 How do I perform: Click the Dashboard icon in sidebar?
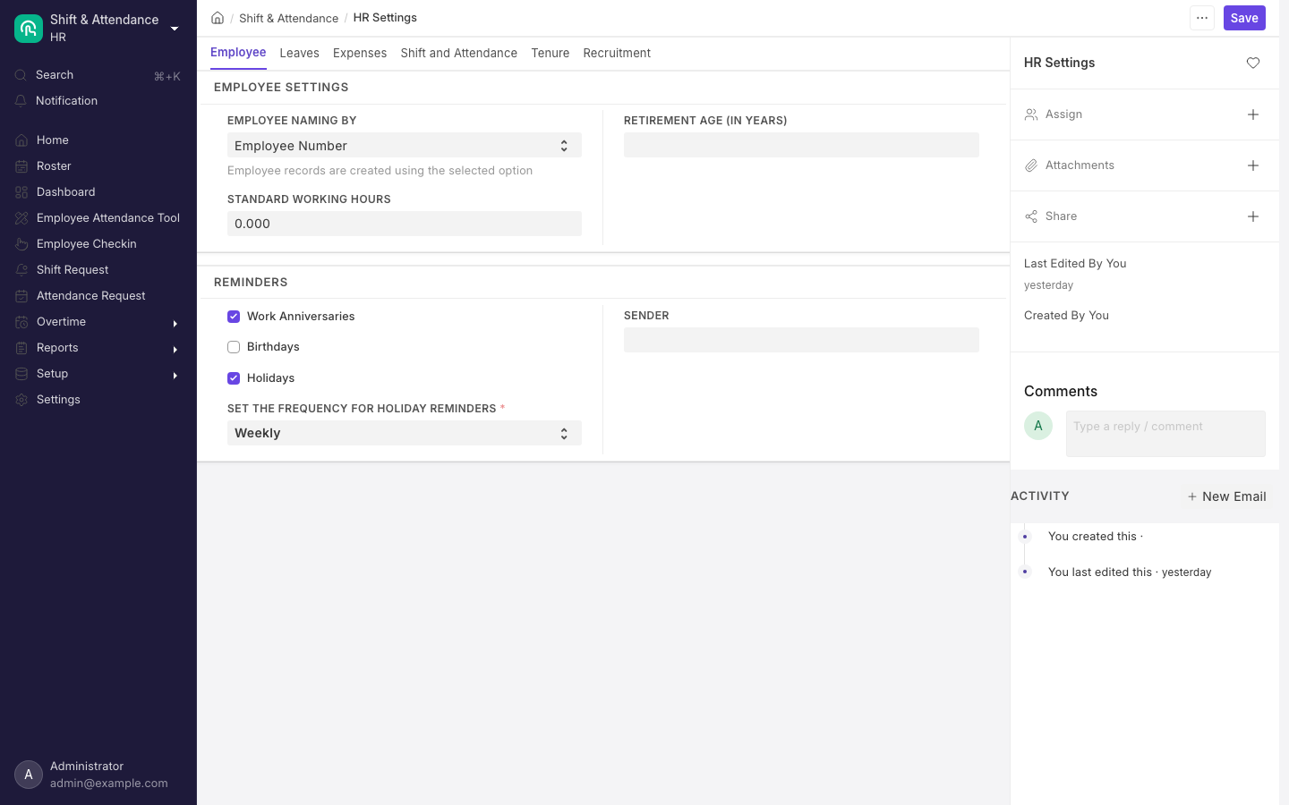coord(21,192)
